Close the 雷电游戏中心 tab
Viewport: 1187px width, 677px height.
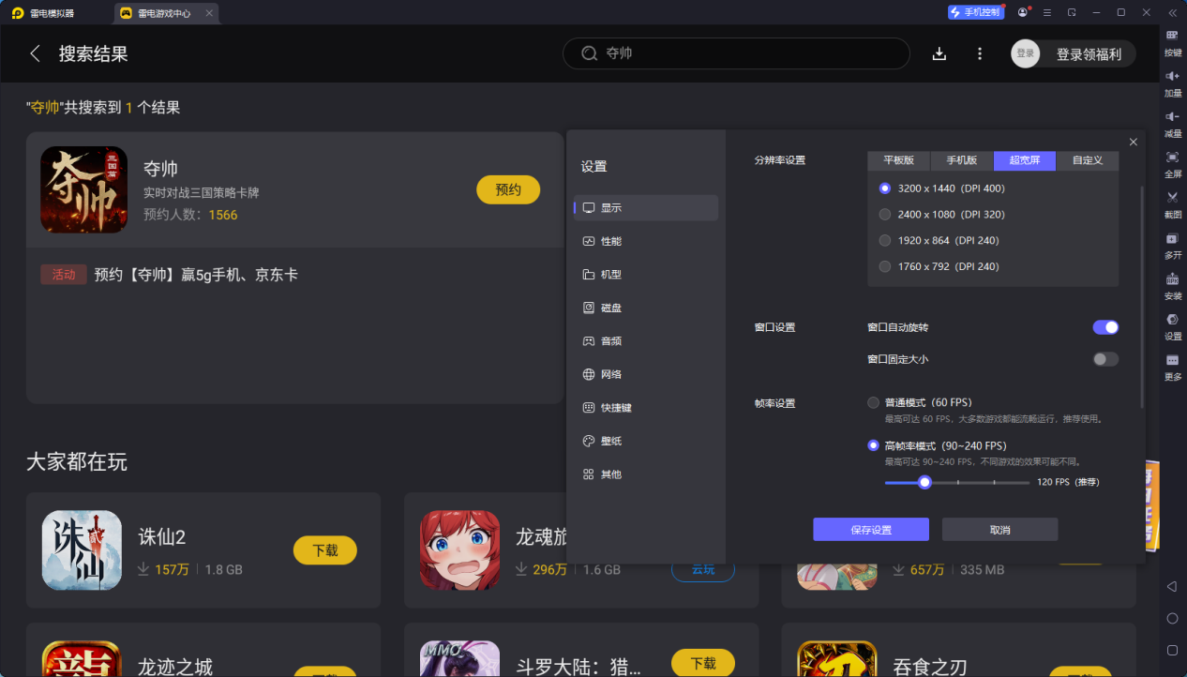(x=209, y=13)
